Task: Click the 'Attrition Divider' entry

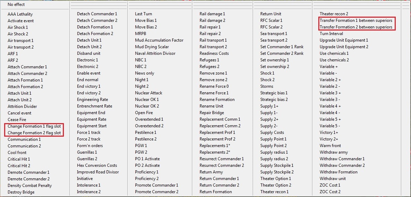Action: pos(22,106)
